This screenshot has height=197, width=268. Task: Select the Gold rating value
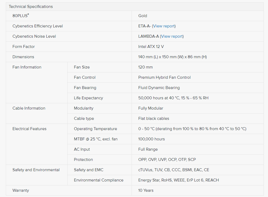[x=143, y=16]
